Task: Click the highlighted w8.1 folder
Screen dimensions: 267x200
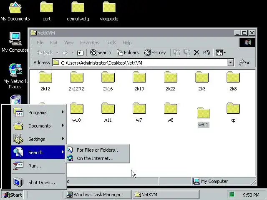Action: (203, 117)
